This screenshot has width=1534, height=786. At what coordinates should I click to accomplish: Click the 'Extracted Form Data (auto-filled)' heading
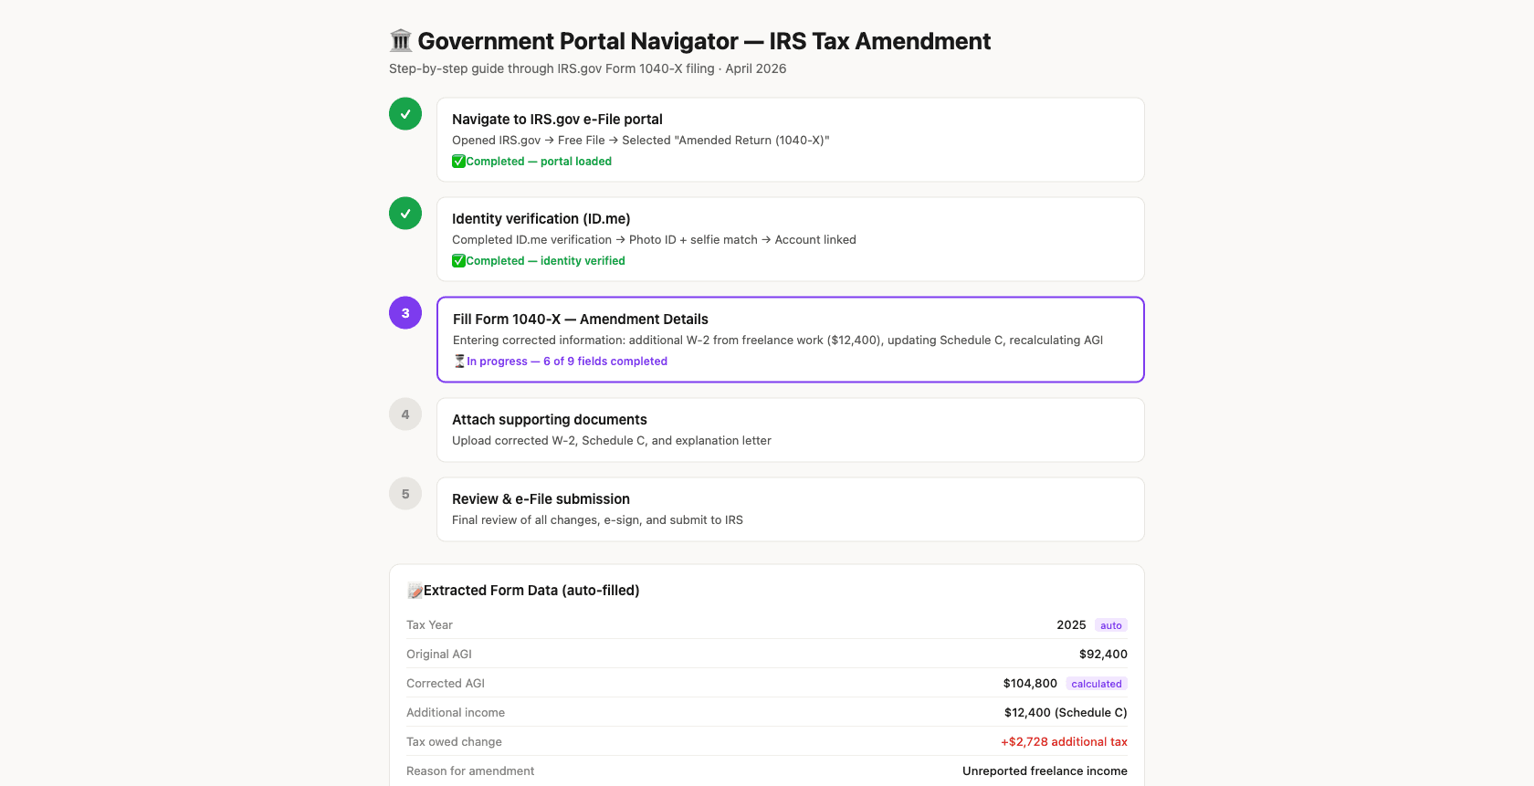(531, 591)
